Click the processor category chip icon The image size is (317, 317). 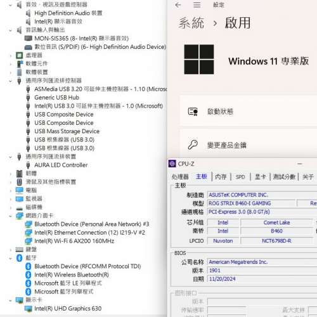pos(20,55)
